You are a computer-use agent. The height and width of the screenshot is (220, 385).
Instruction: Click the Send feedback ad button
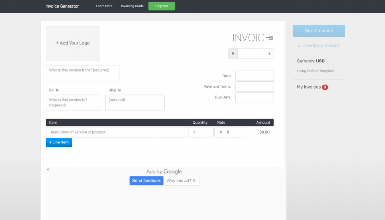[x=147, y=181]
